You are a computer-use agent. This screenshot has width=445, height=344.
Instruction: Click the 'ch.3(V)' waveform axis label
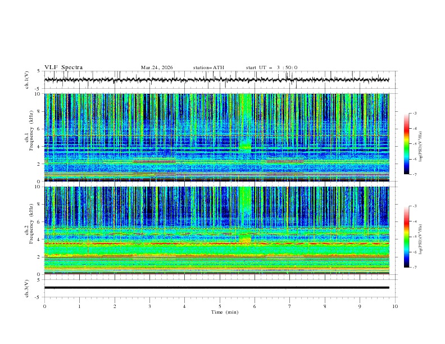[x=27, y=288]
